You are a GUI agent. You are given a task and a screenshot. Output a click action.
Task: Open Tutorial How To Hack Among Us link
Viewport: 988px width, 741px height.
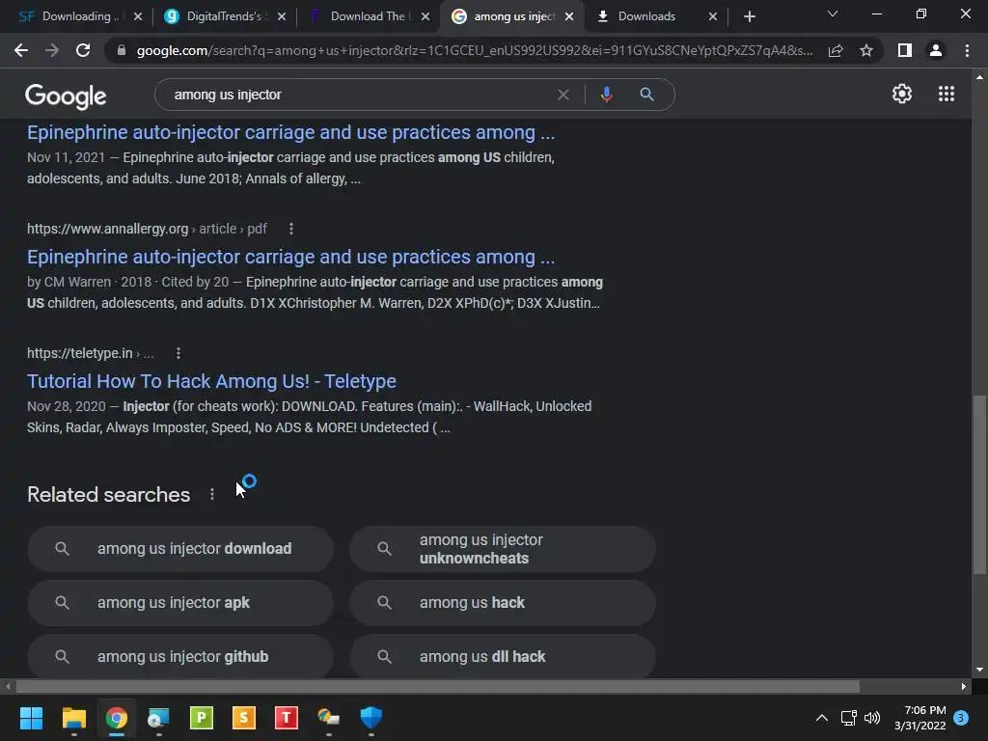tap(211, 381)
